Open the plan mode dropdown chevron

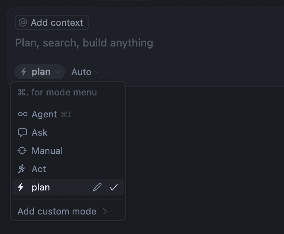[x=58, y=72]
